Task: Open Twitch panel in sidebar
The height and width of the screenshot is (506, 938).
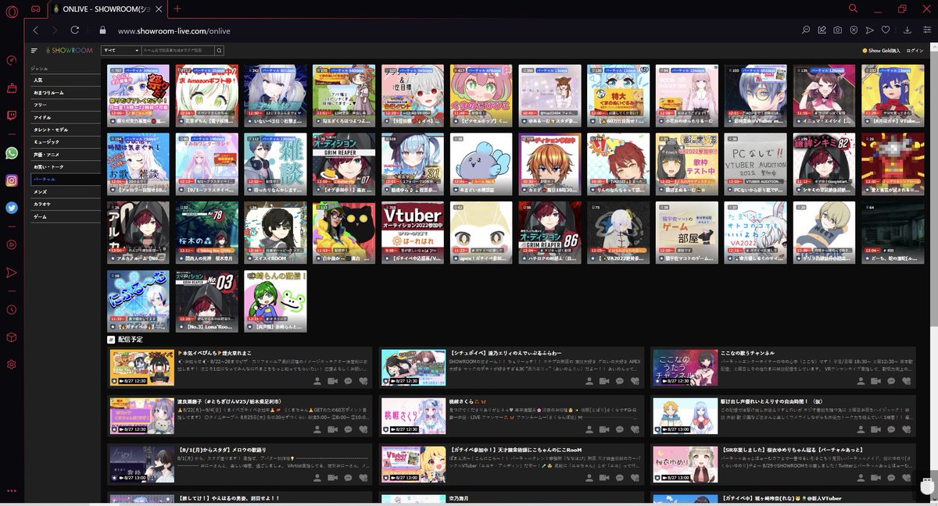Action: click(x=12, y=116)
